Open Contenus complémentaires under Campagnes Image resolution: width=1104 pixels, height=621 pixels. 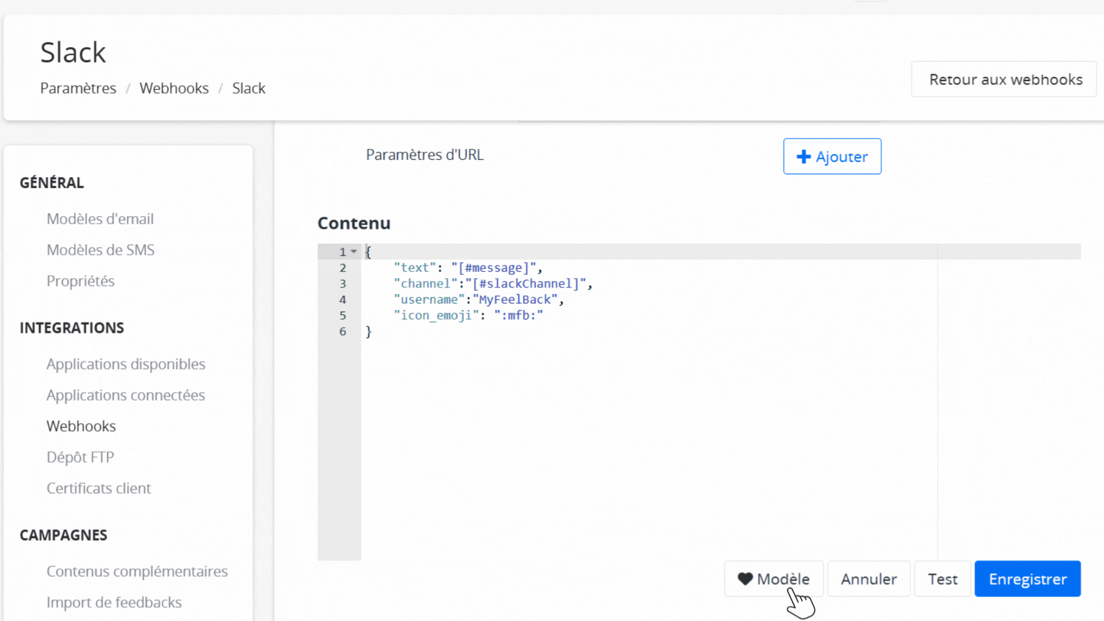(137, 571)
